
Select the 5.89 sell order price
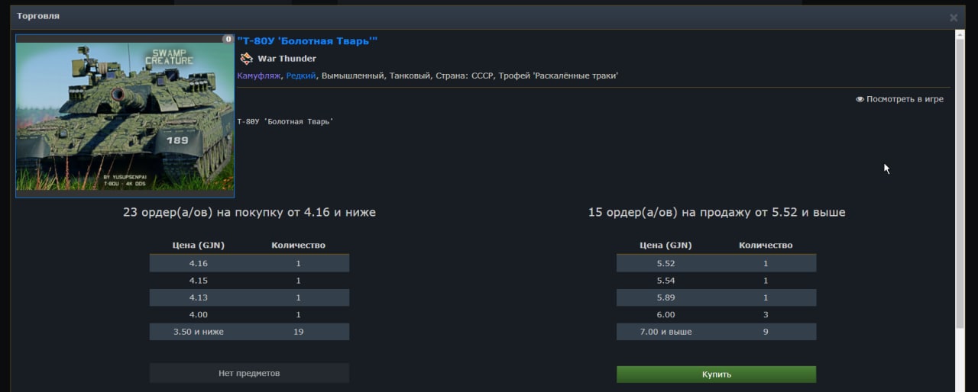[x=665, y=297]
